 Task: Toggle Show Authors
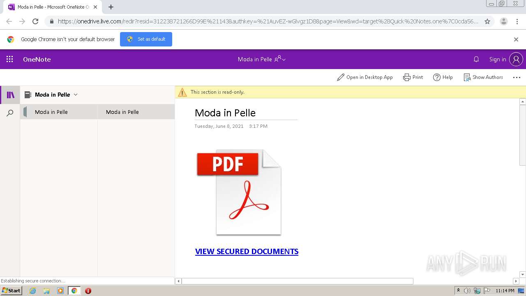[x=483, y=77]
